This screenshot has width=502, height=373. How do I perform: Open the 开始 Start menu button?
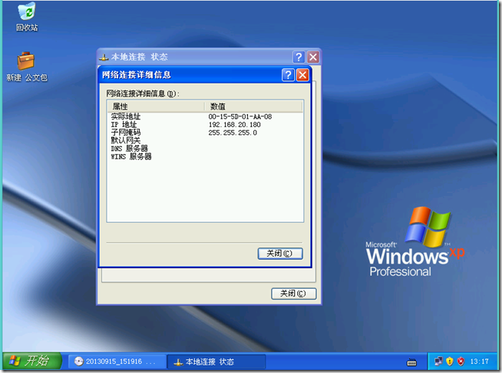pyautogui.click(x=31, y=362)
